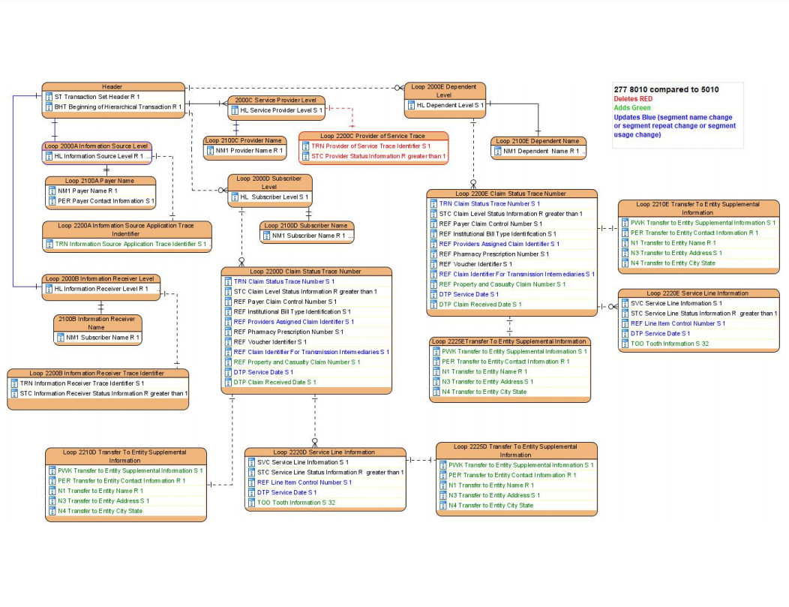The height and width of the screenshot is (607, 789).
Task: Select the icon next to HL Subscriber Level
Action: point(235,197)
